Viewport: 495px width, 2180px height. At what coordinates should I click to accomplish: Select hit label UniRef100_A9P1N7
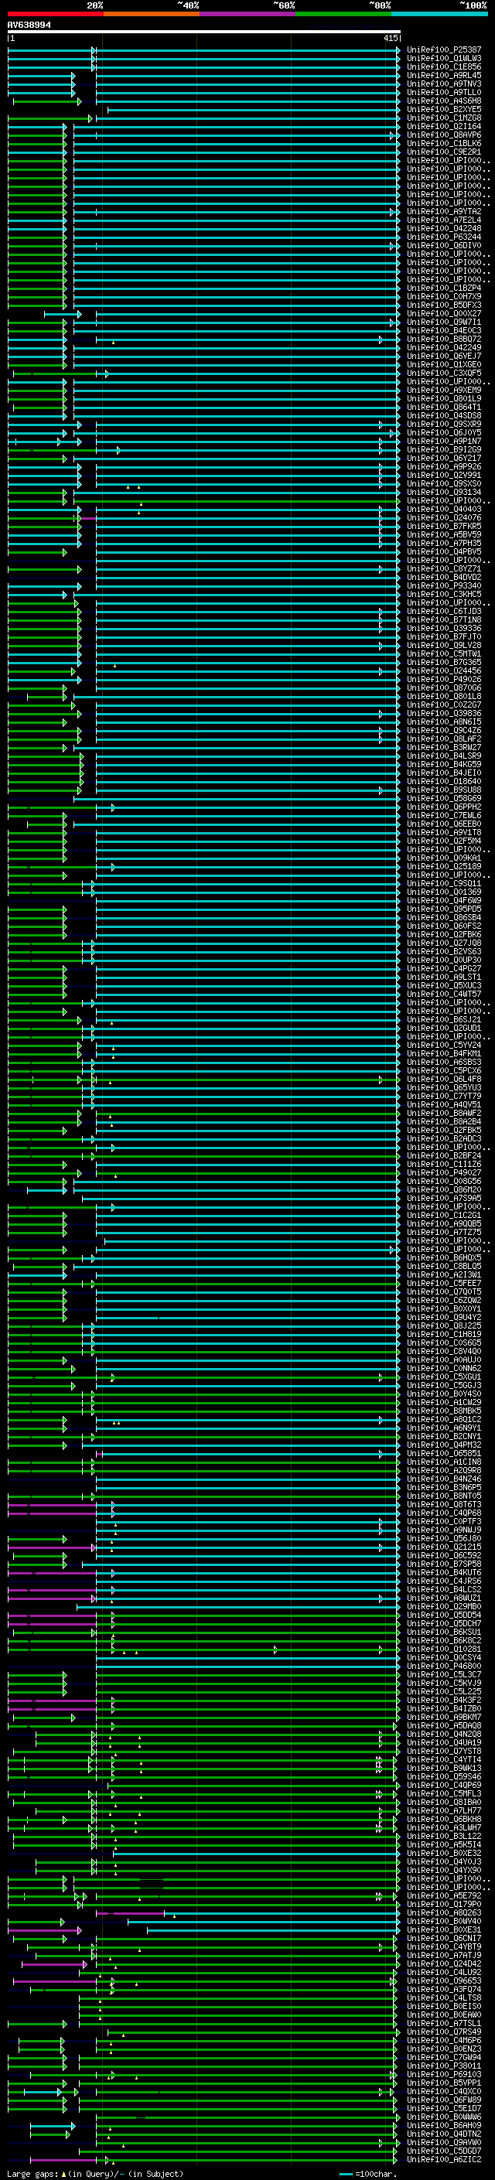444,441
